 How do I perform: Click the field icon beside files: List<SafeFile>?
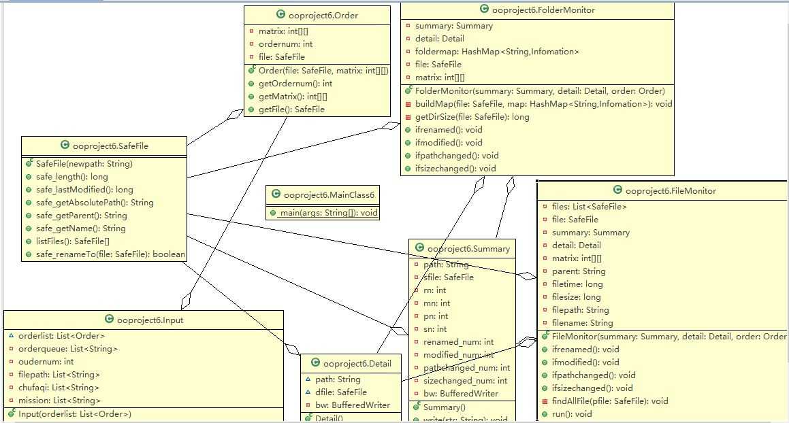click(x=545, y=207)
